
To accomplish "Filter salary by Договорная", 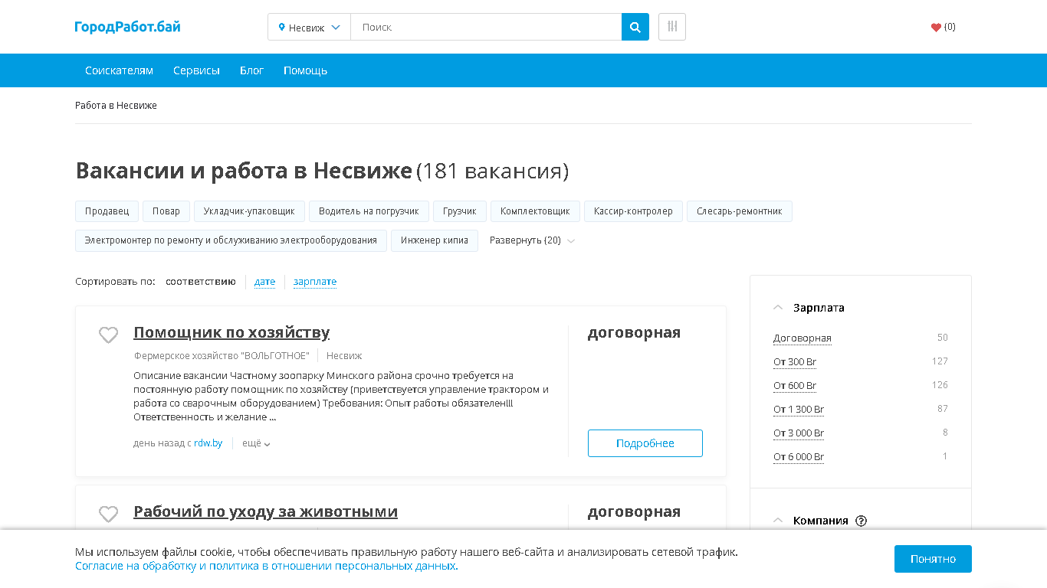I will click(802, 338).
